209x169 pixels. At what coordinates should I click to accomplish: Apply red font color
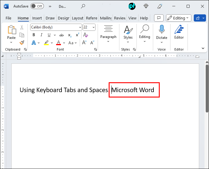(59, 43)
